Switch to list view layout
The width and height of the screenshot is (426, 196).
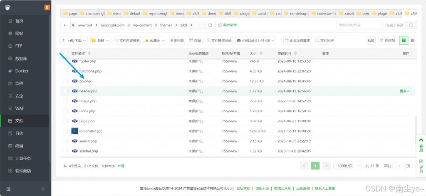(x=403, y=41)
